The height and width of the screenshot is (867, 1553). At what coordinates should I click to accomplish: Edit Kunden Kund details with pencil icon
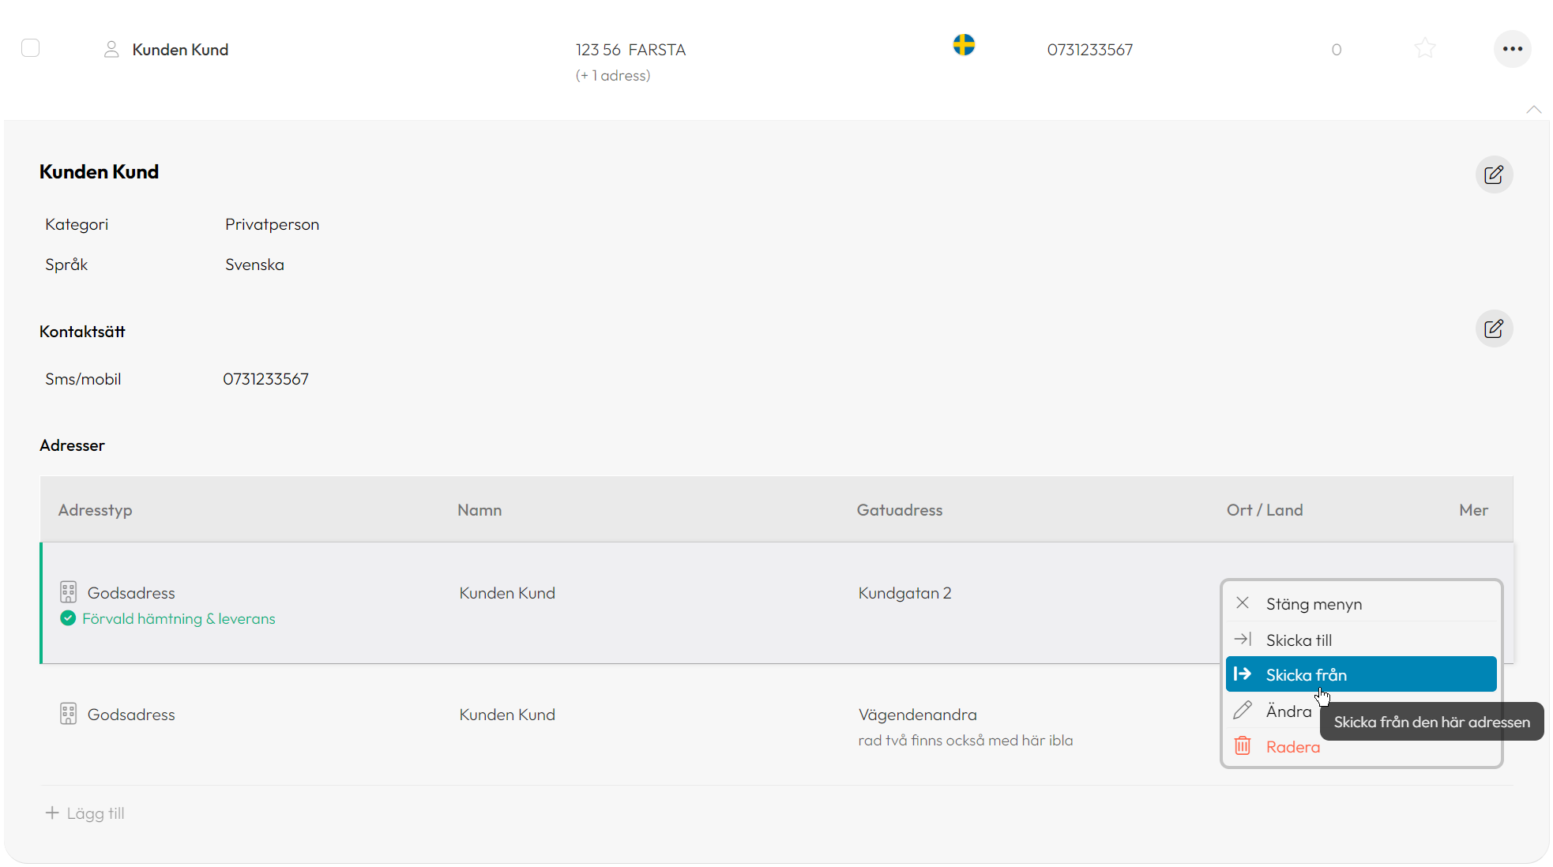(1494, 175)
